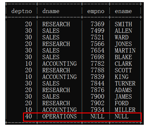Click deptno 20 in the SMITH row
Screen dimensions: 149x129
pyautogui.click(x=29, y=24)
